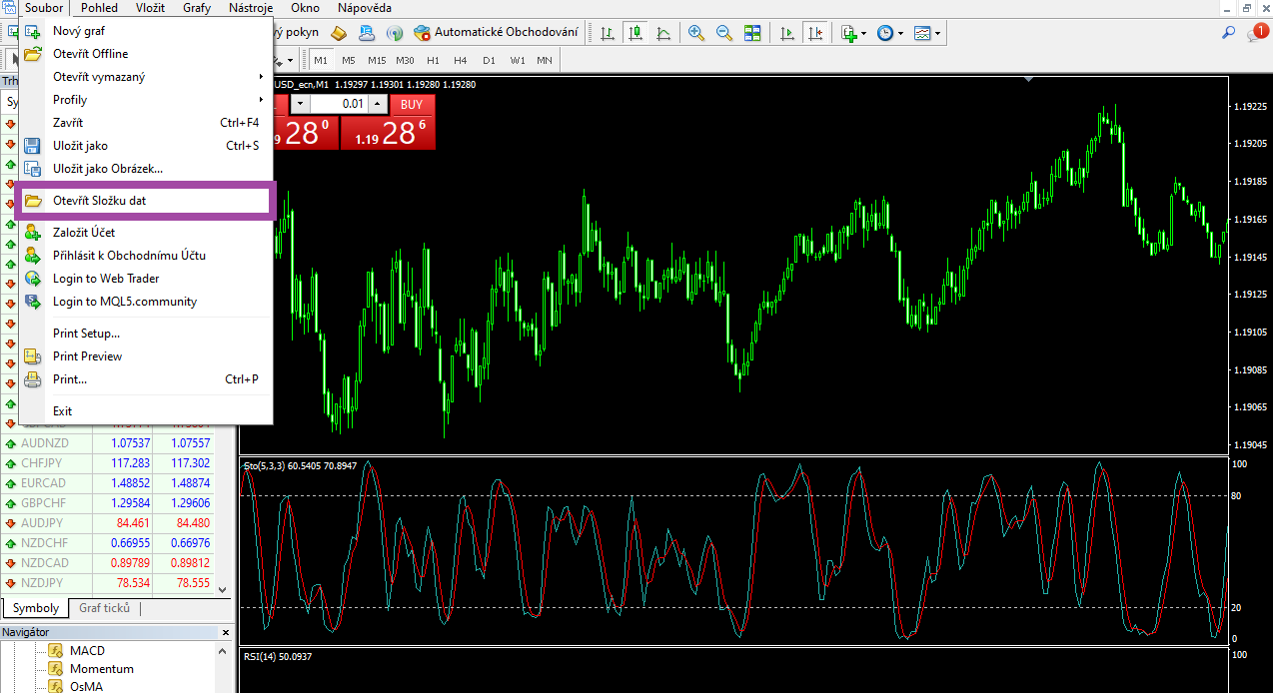The width and height of the screenshot is (1273, 693).
Task: Click the Zoom Out magnifier icon
Action: pos(723,33)
